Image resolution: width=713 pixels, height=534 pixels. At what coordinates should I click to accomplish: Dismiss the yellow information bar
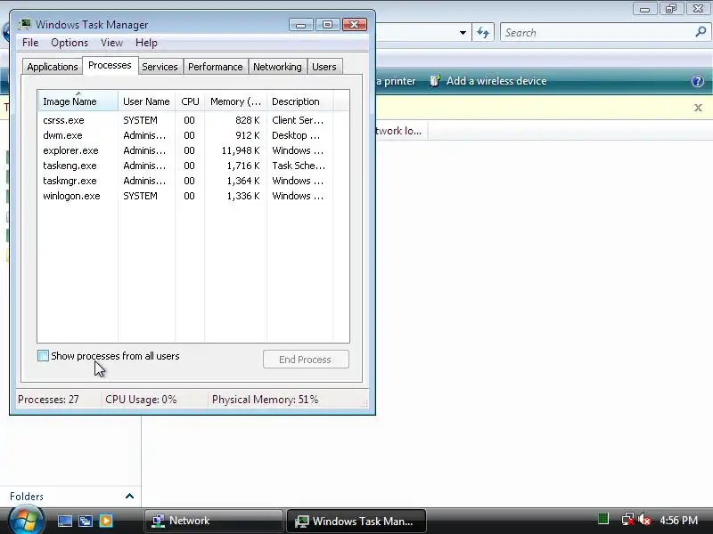(x=698, y=108)
